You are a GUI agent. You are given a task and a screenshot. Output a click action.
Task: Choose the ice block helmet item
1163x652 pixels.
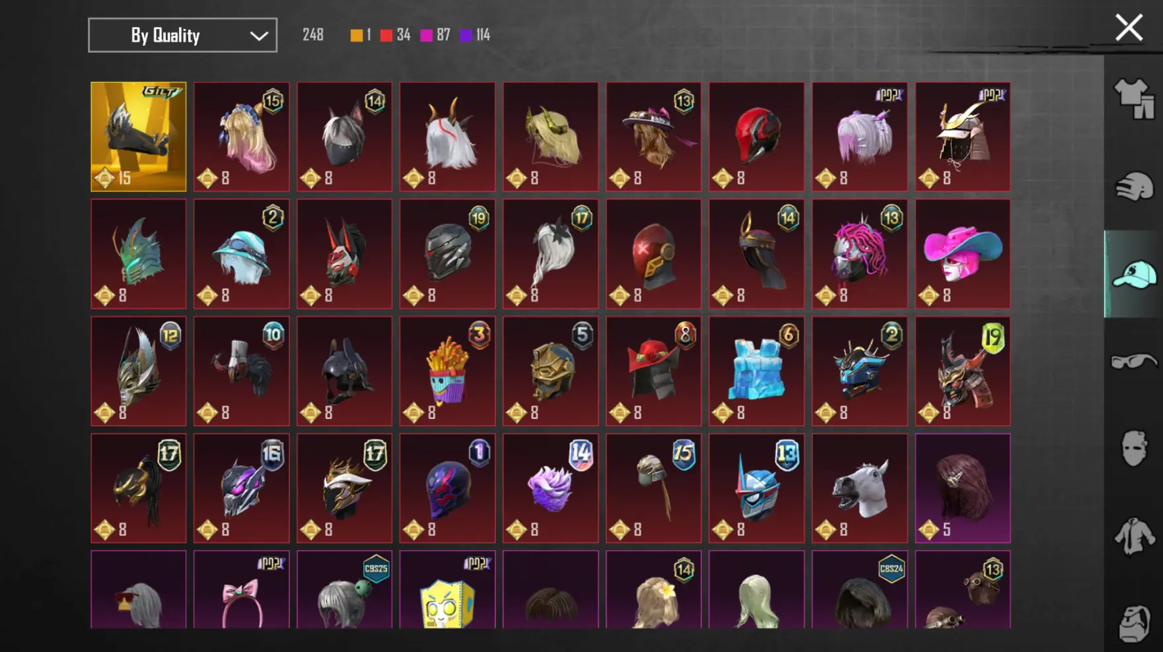pyautogui.click(x=757, y=371)
